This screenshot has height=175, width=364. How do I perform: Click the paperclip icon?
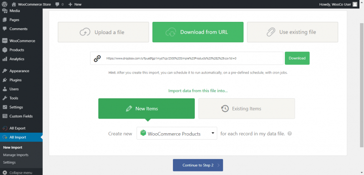tap(271, 32)
